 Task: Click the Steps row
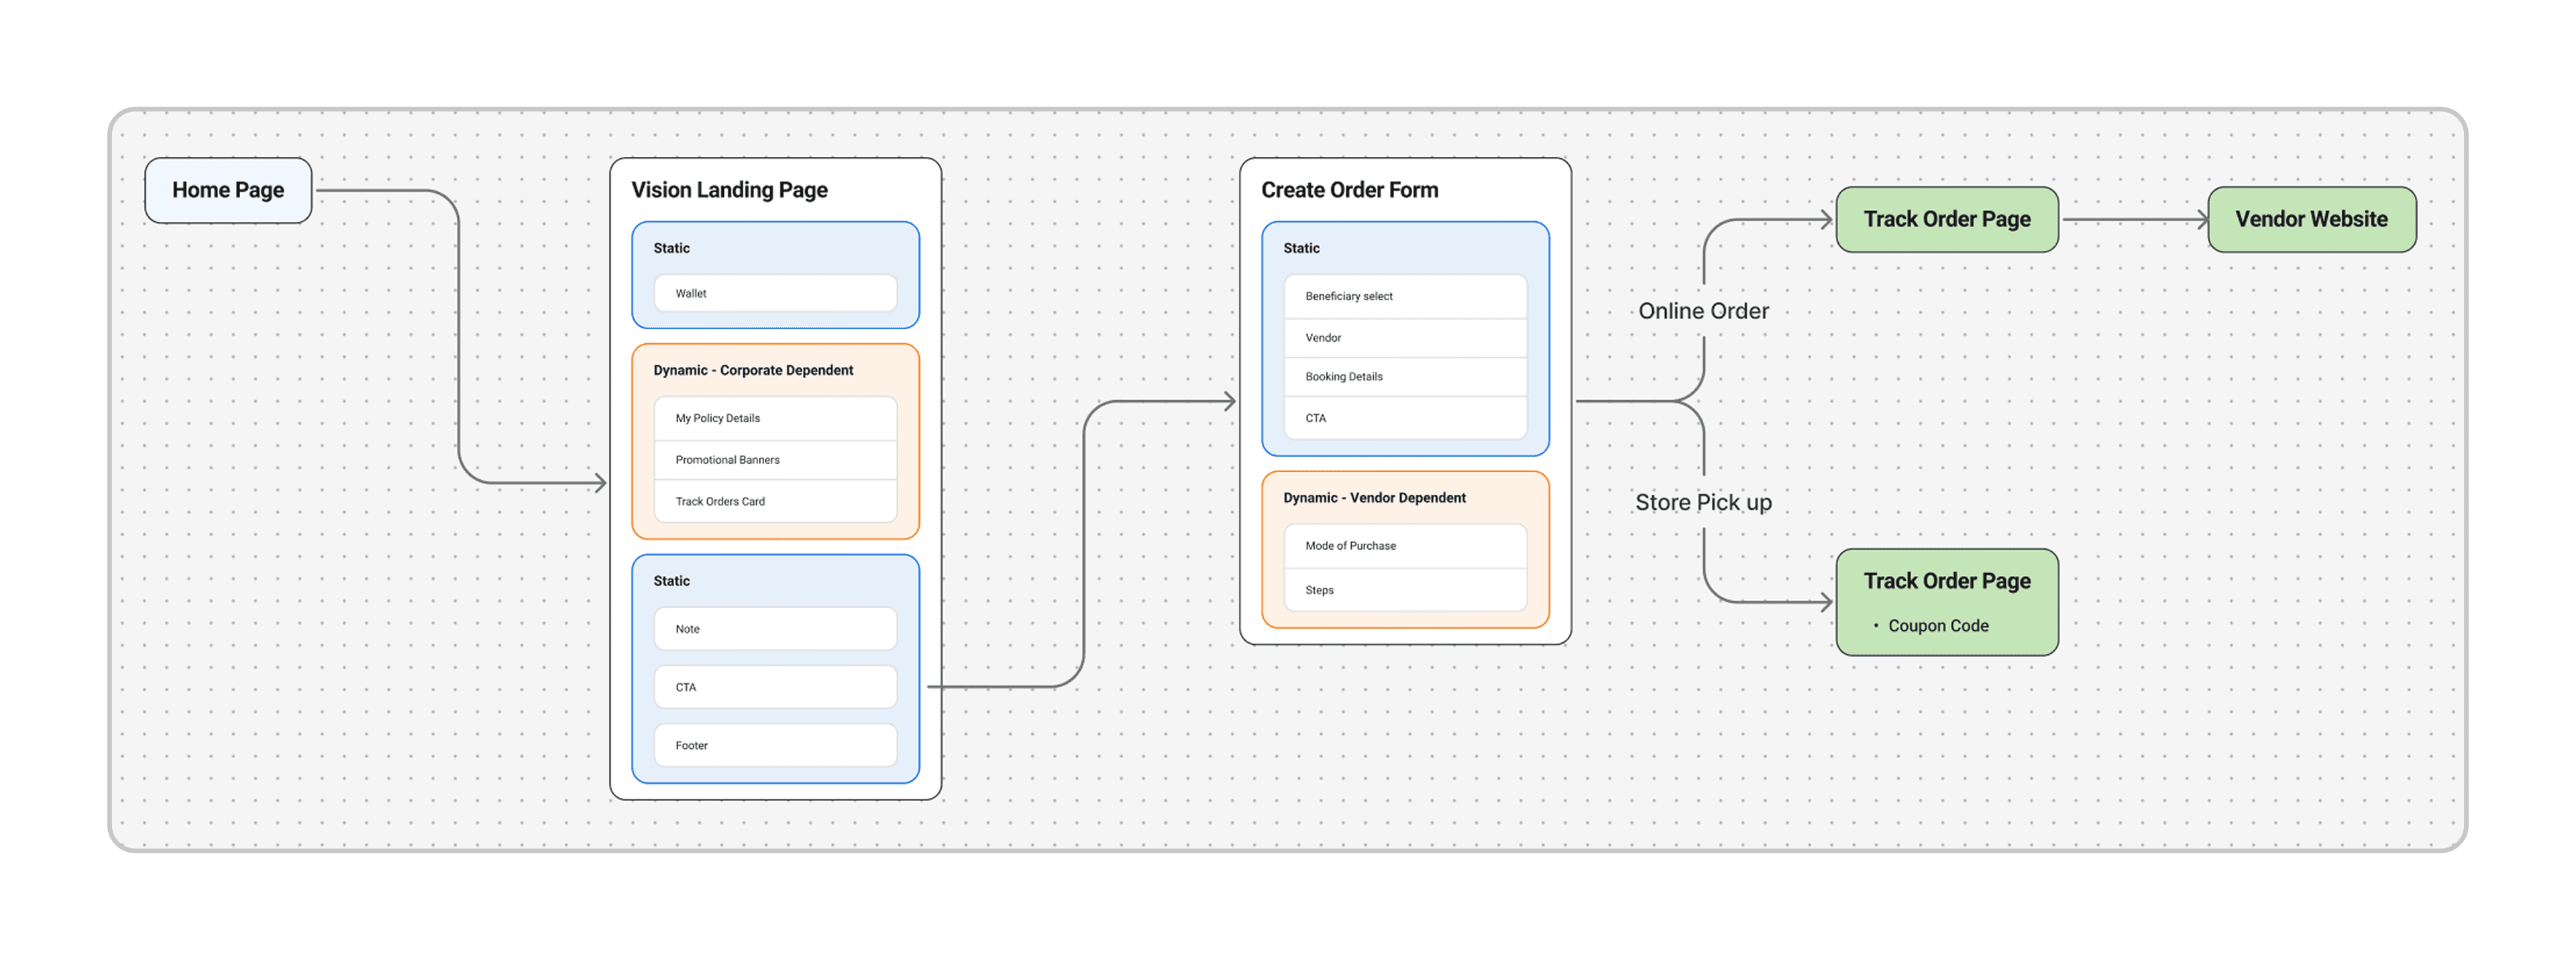click(x=1404, y=591)
